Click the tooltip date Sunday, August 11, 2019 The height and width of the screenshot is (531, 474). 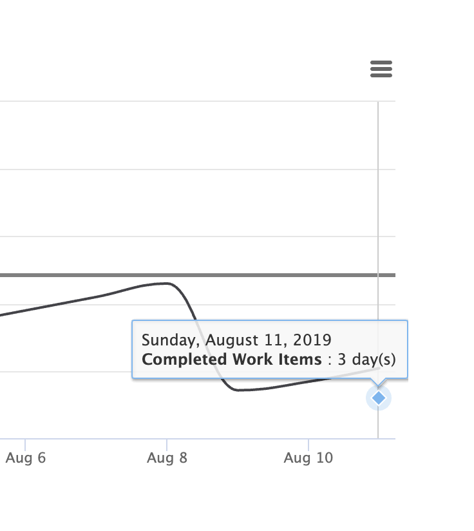[236, 340]
